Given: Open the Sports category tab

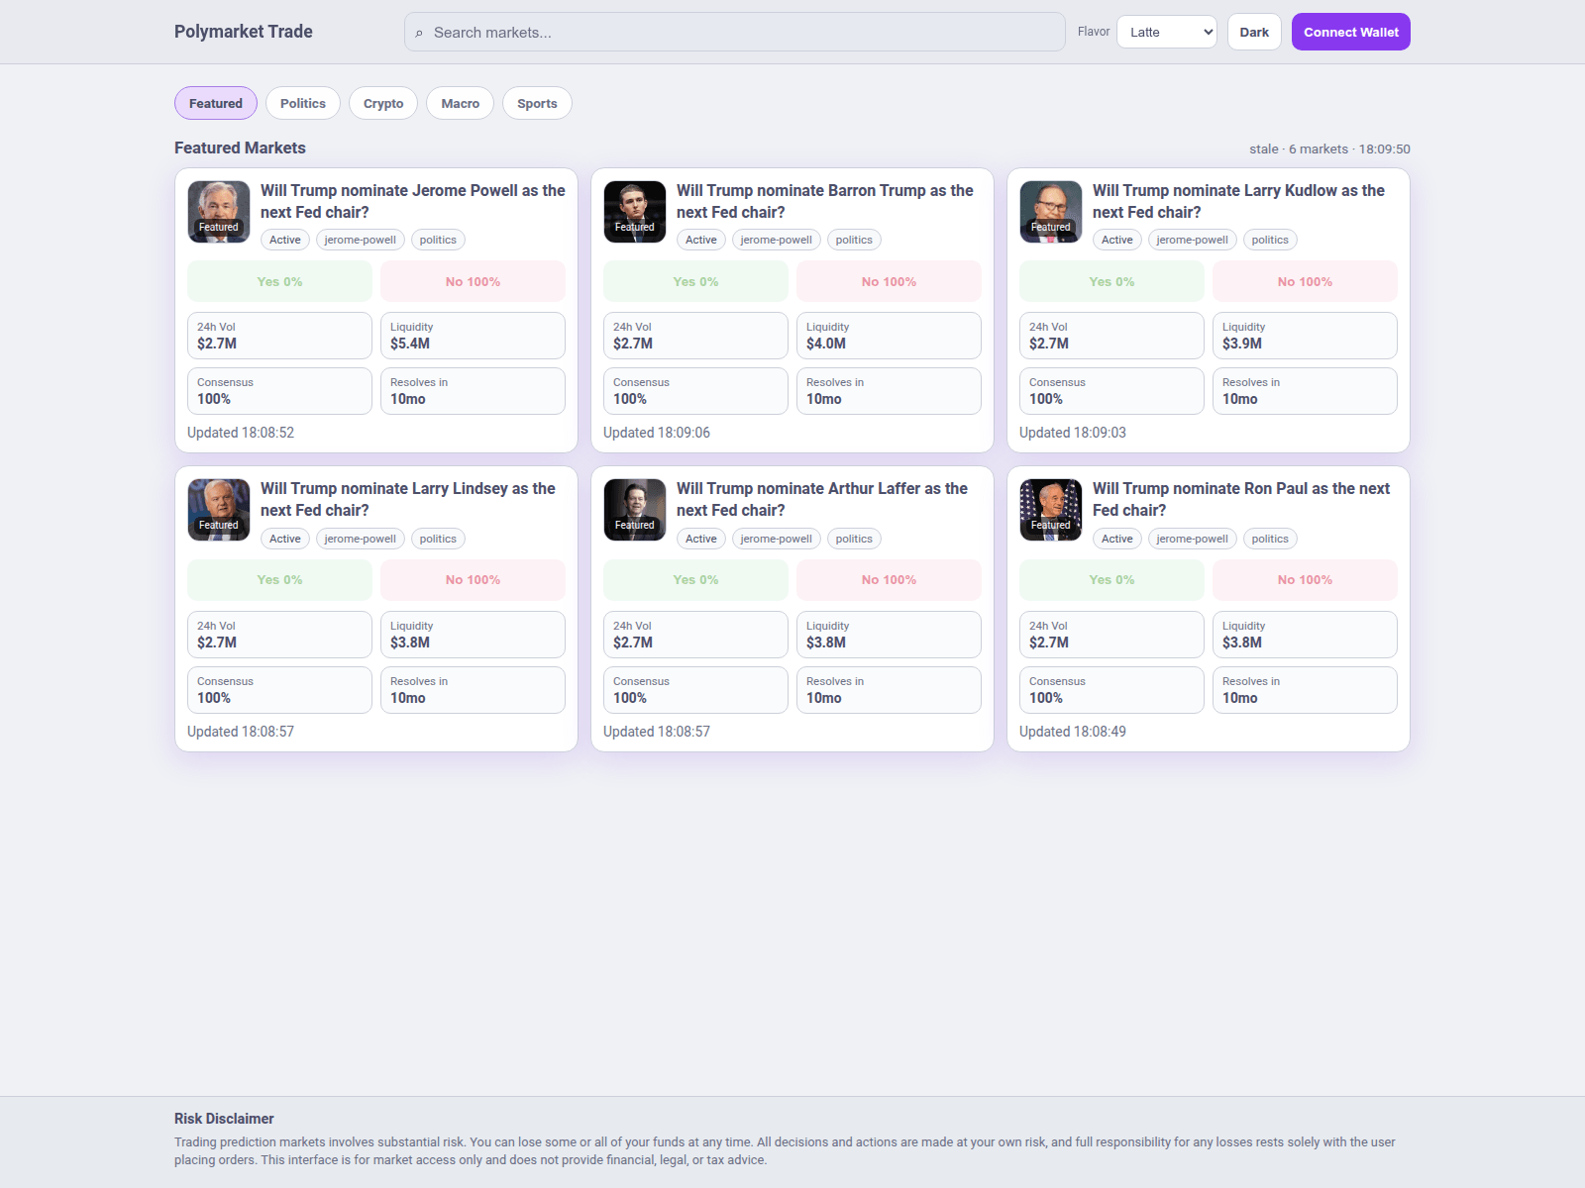Looking at the screenshot, I should point(536,103).
